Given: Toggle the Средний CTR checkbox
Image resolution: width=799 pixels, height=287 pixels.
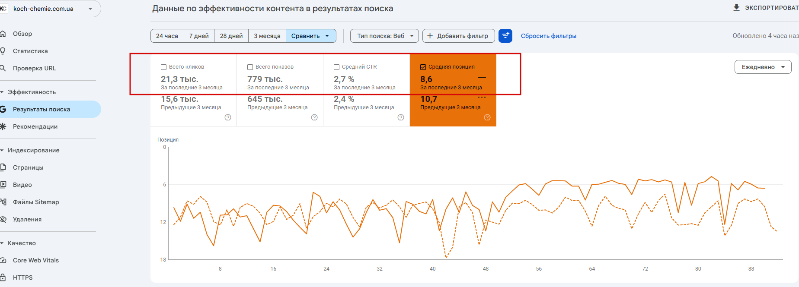Looking at the screenshot, I should (x=336, y=67).
